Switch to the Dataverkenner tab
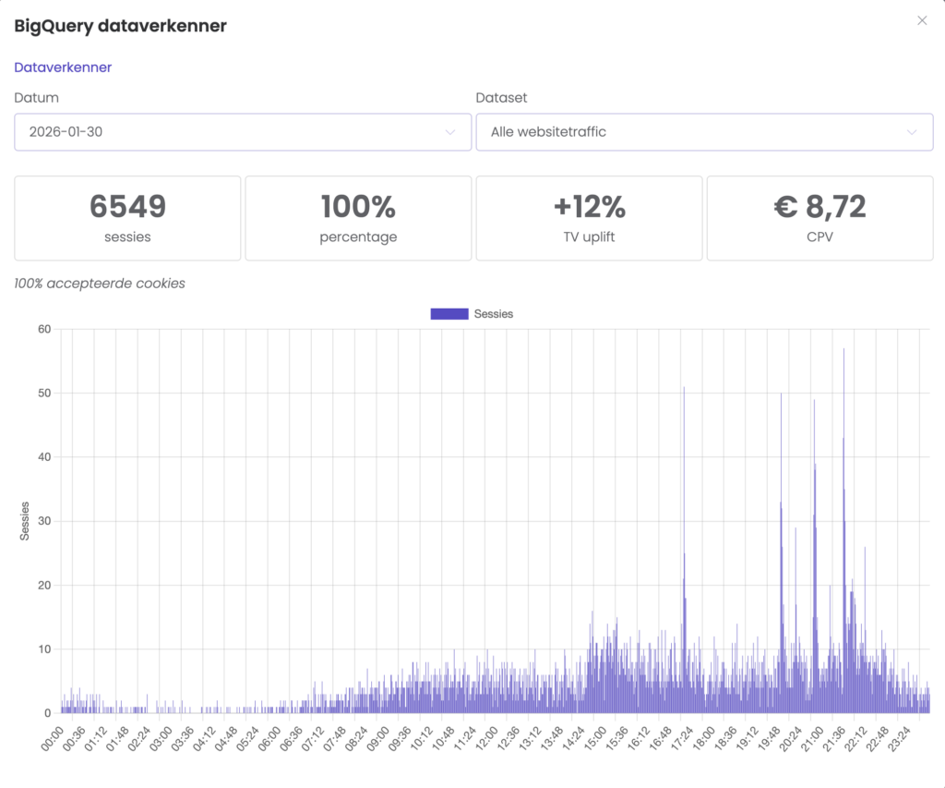 (63, 67)
